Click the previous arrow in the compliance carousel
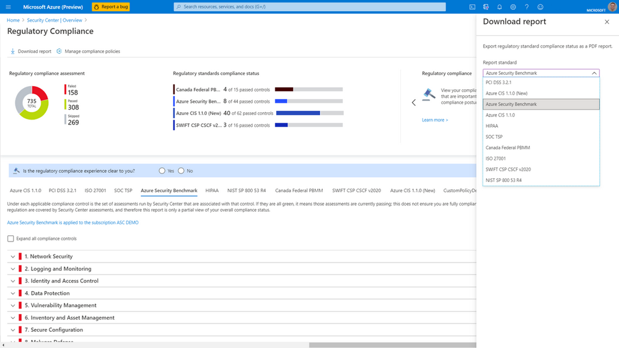This screenshot has width=619, height=348. coord(414,103)
